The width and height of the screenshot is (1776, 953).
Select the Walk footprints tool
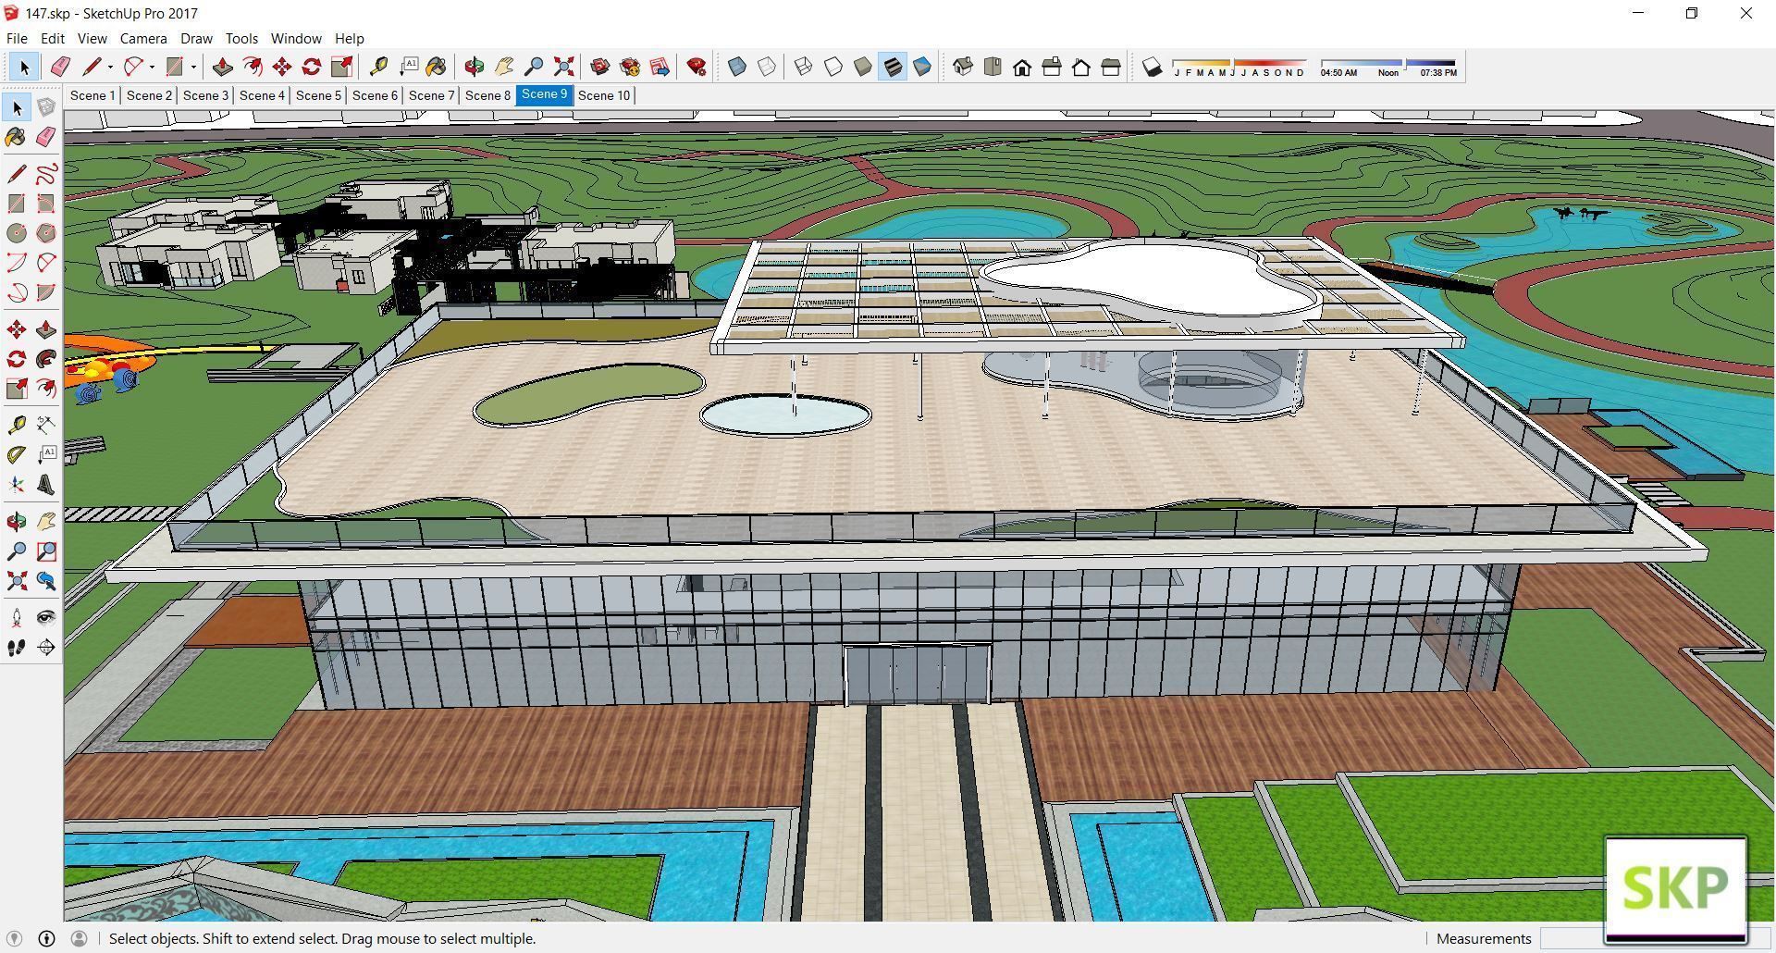tap(17, 648)
